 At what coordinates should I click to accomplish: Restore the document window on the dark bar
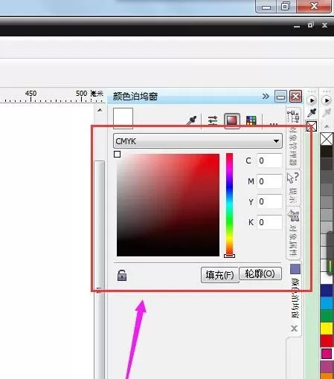point(311,25)
